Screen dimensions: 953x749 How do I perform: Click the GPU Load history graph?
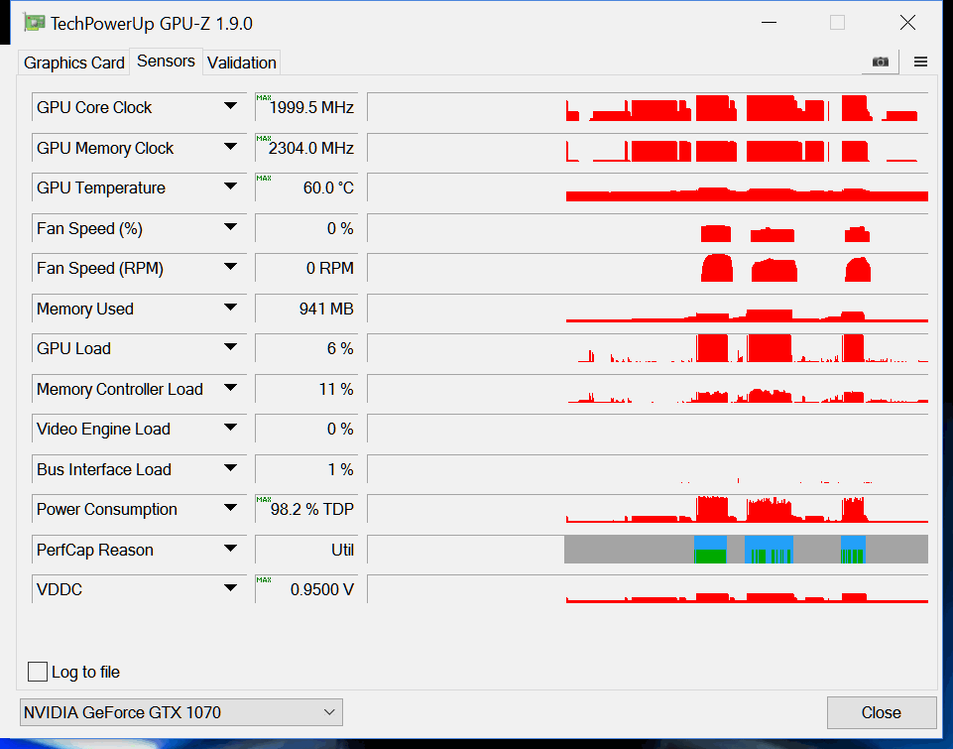point(648,348)
